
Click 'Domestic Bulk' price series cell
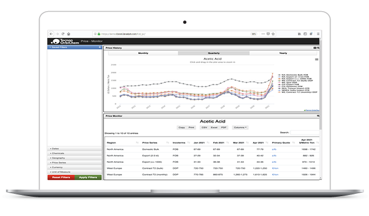tap(151, 149)
